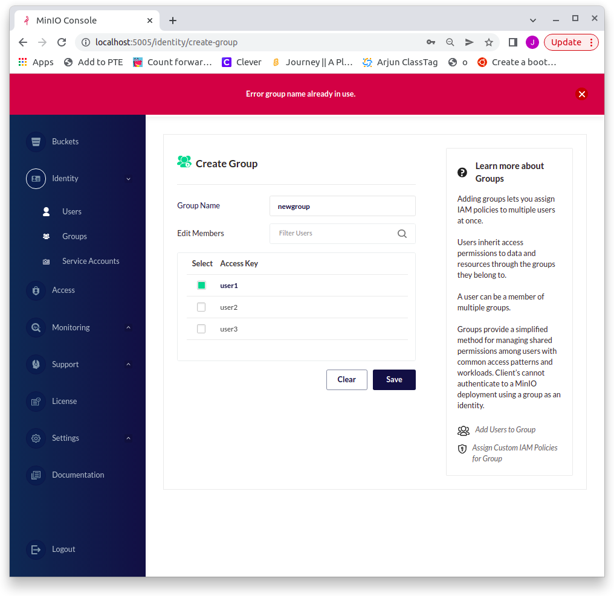Click the Update browser button
The image size is (614, 596).
(x=571, y=42)
